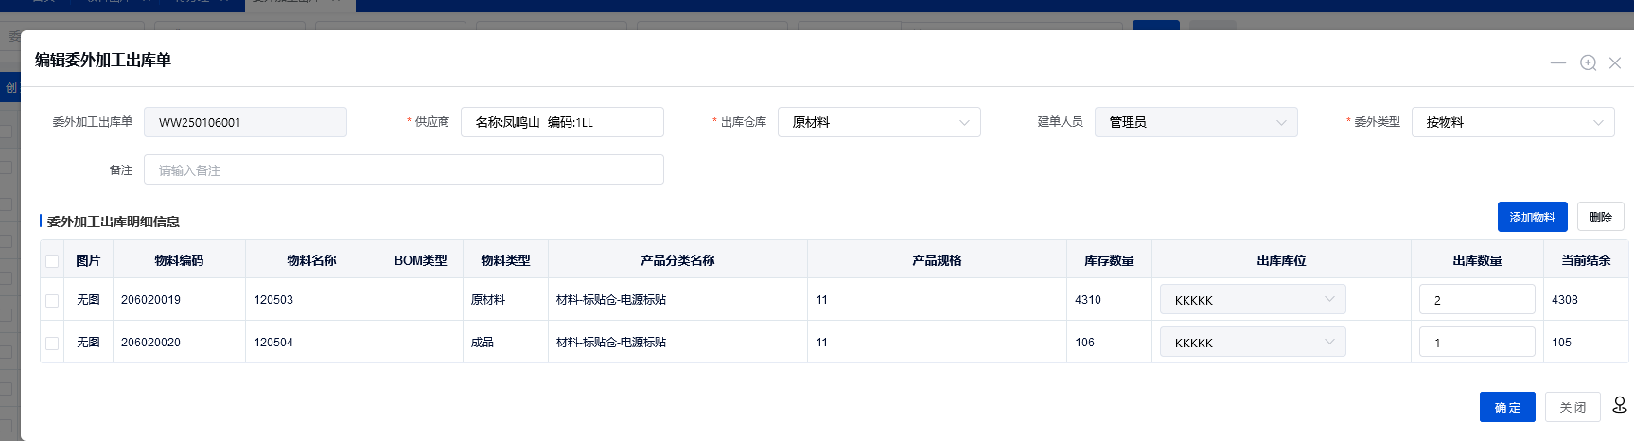1634x441 pixels.
Task: Toggle the select-all checkbox in table header
Action: pyautogui.click(x=52, y=261)
